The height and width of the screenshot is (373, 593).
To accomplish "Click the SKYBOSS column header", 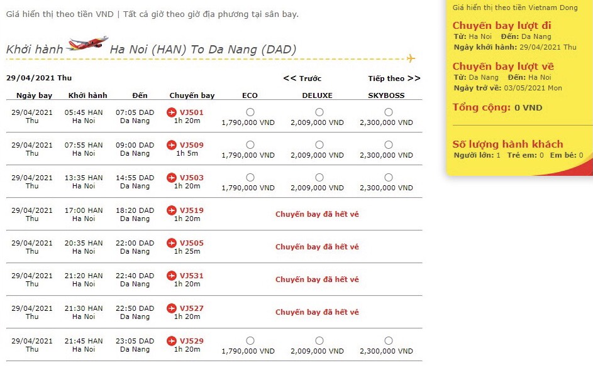I will [386, 95].
